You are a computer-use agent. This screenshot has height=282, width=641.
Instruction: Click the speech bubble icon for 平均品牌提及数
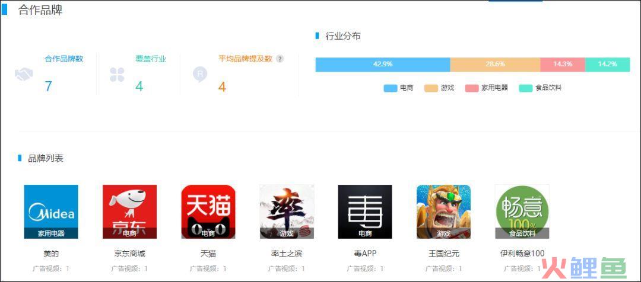pos(200,75)
